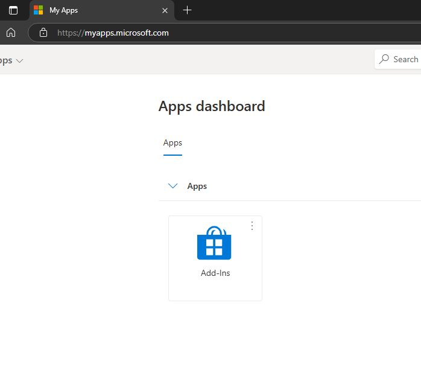Click the myapps.microsoft.com address bar
The width and height of the screenshot is (421, 367).
tap(226, 33)
